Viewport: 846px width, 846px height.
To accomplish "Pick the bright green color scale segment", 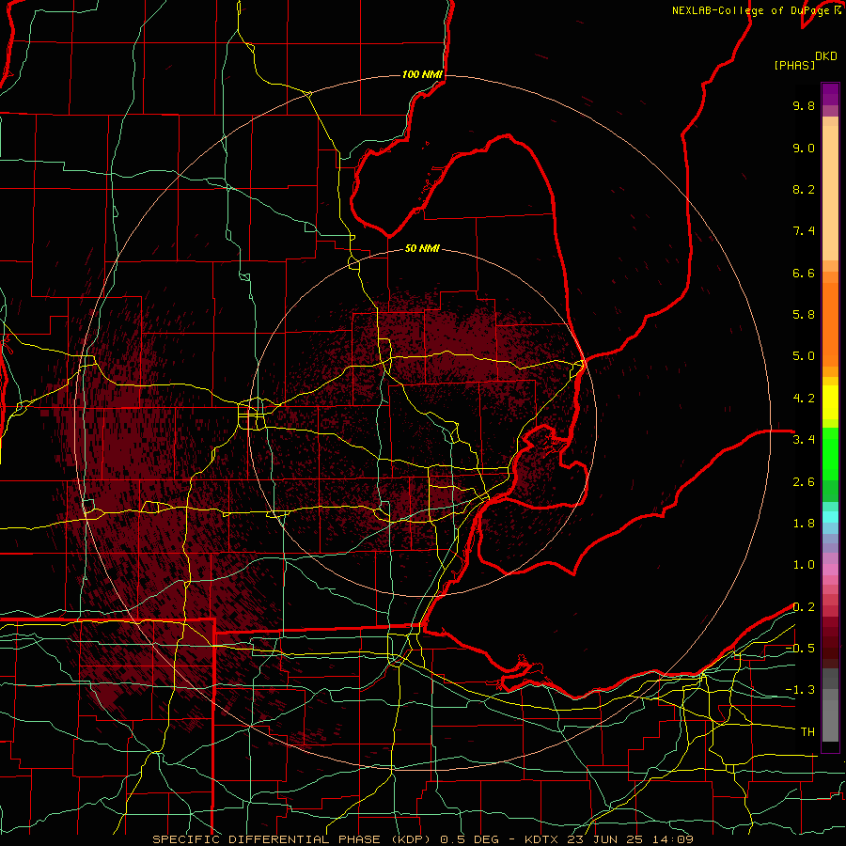I will point(830,454).
